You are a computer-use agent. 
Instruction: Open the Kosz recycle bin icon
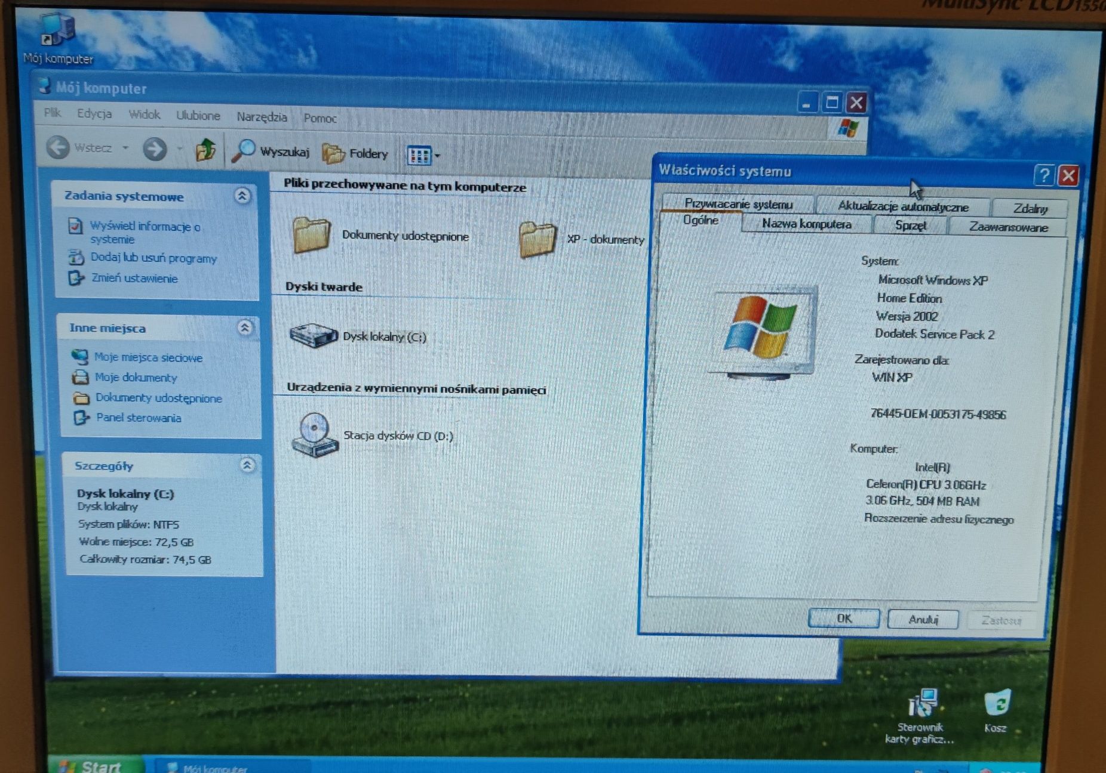click(997, 703)
